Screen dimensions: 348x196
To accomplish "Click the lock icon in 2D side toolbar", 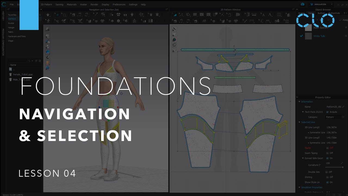I will click(174, 51).
